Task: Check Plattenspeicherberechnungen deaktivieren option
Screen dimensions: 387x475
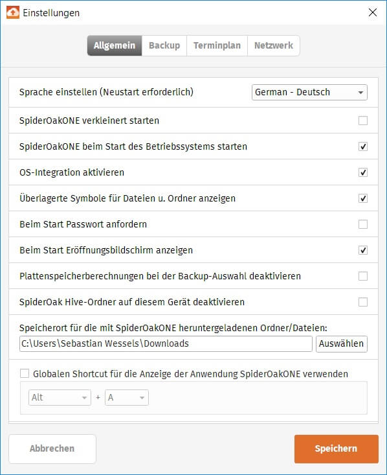Action: 363,276
